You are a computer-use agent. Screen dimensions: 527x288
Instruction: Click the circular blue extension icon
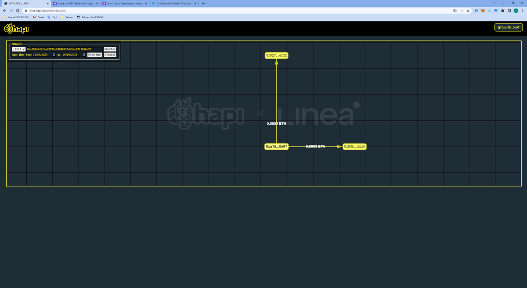496,11
